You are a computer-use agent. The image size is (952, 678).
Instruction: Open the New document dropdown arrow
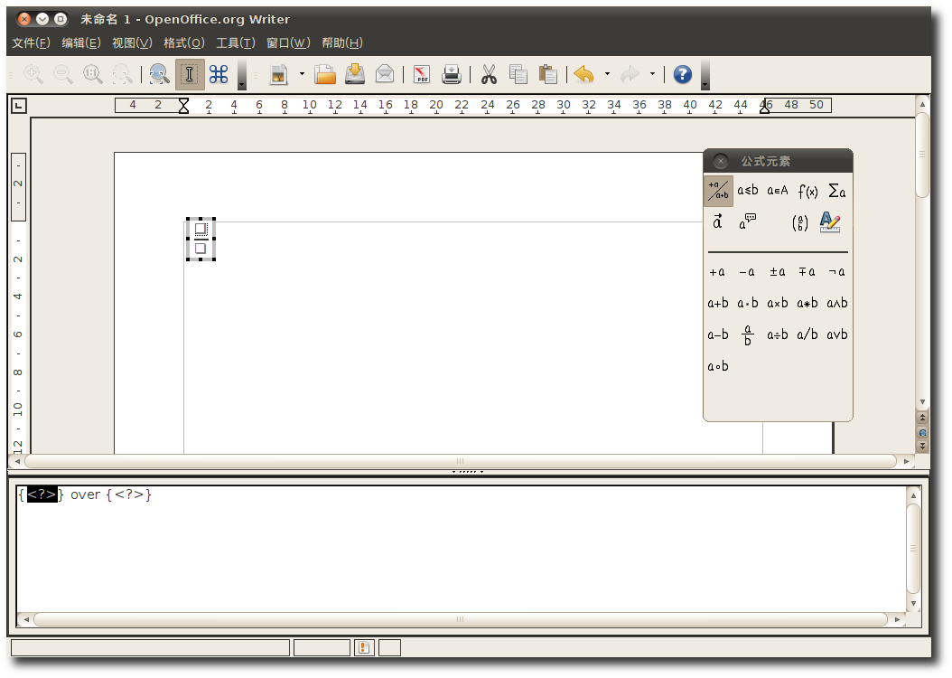pos(302,75)
